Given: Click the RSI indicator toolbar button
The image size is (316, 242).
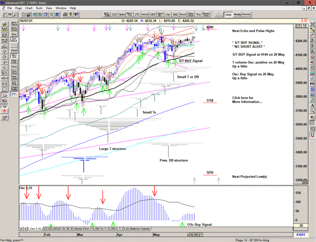Looking at the screenshot, I should coord(175,15).
